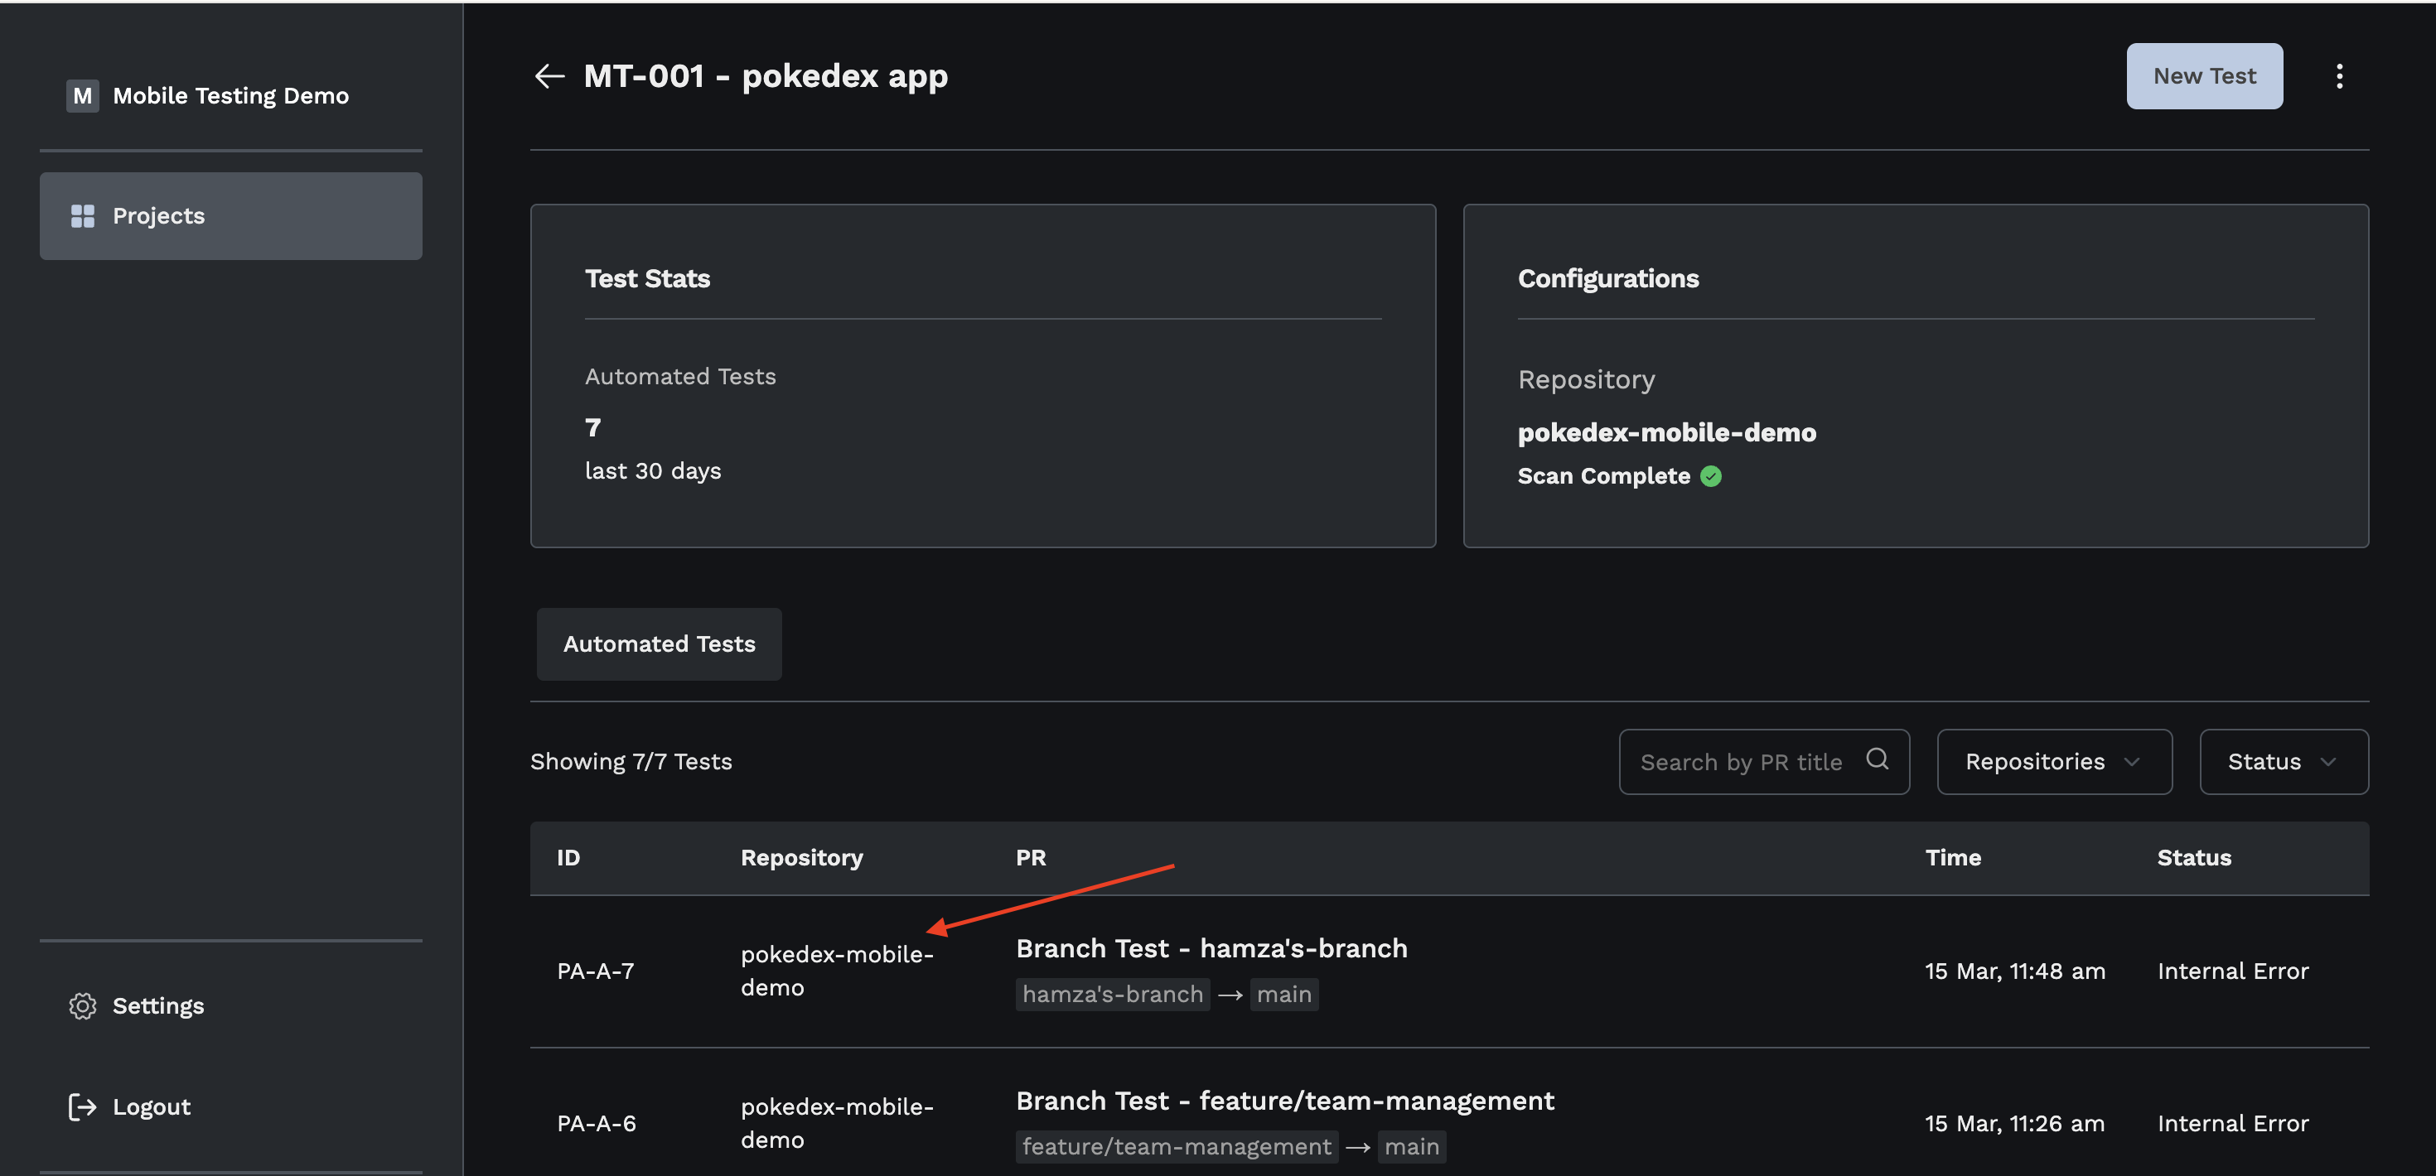The image size is (2436, 1176).
Task: Click the pokedex-mobile-demo repository name in Configurations
Action: click(x=1666, y=432)
